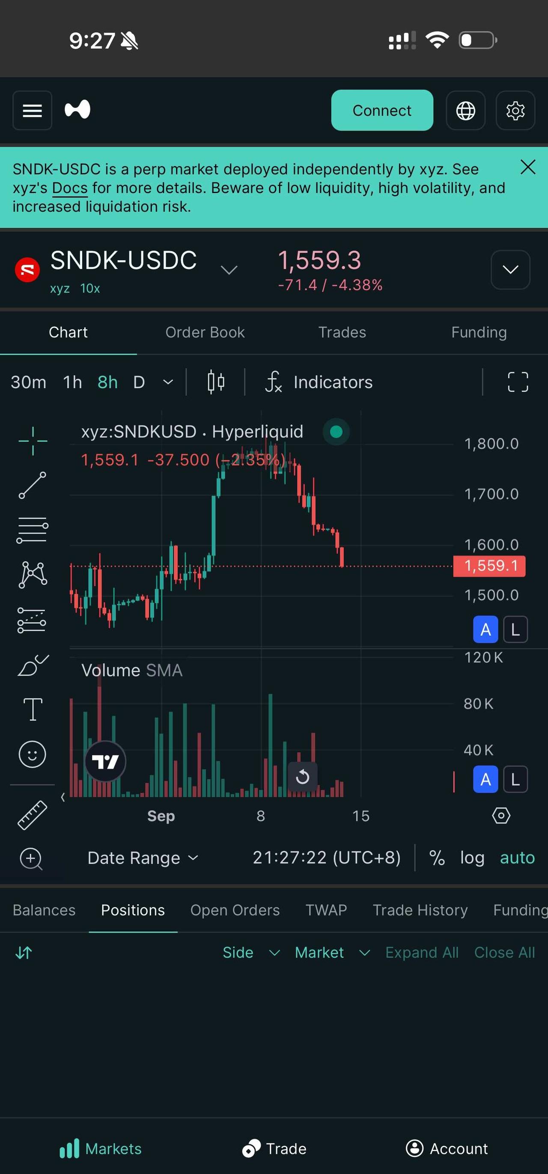Toggle log scale L on price pane
The height and width of the screenshot is (1174, 548).
coord(515,629)
